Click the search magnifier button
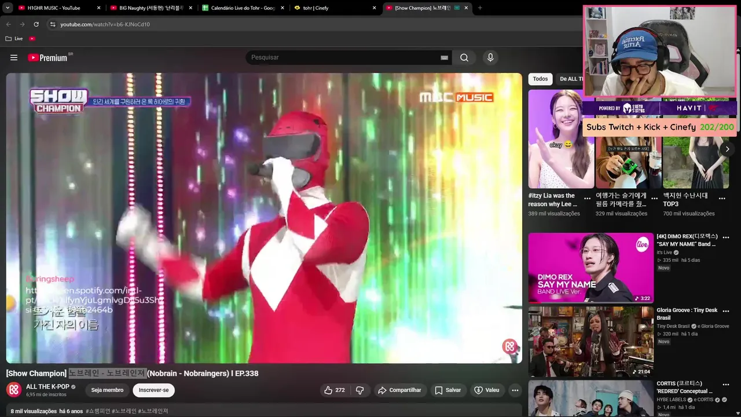 tap(464, 57)
